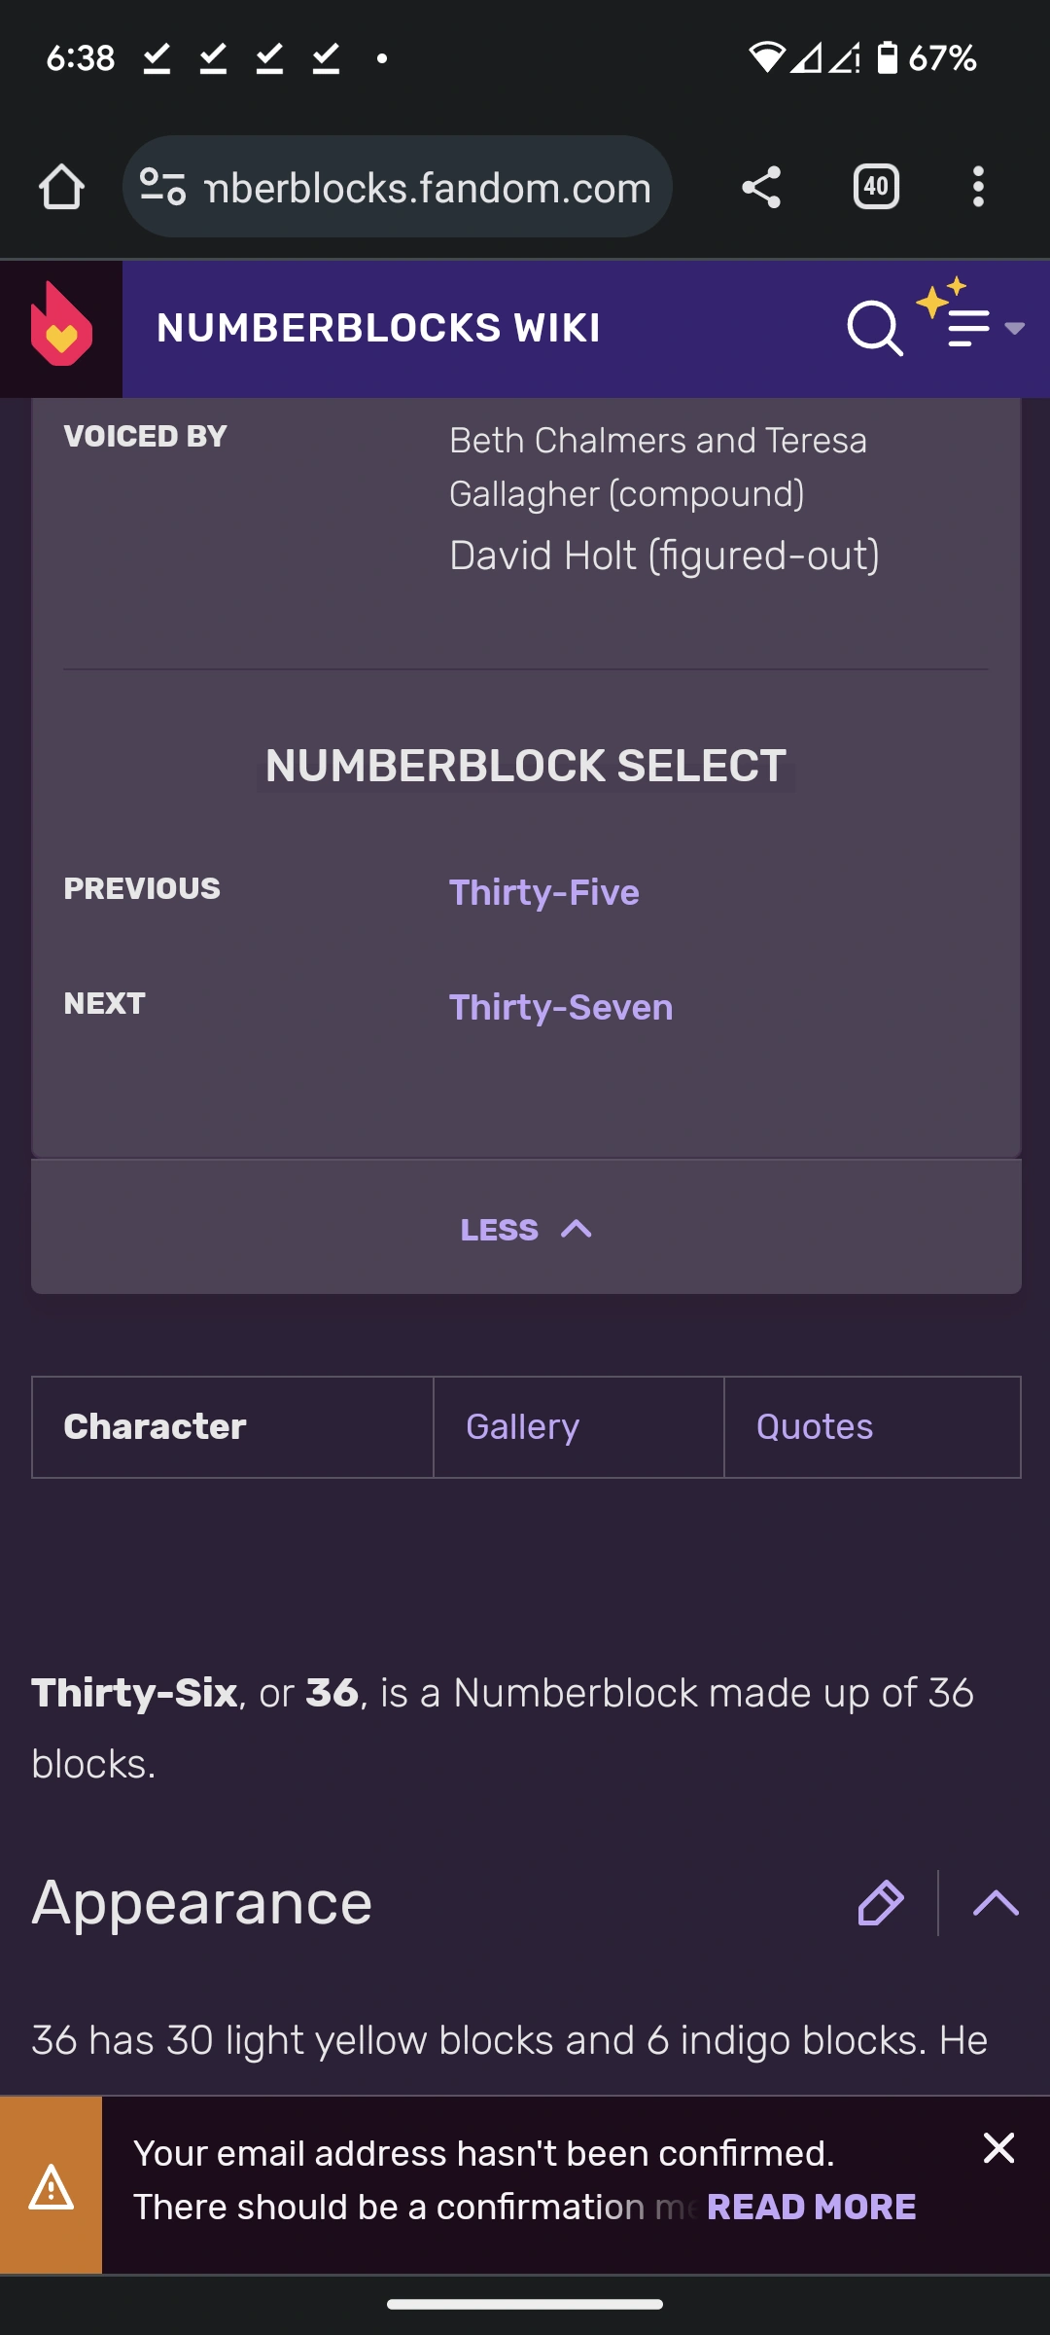This screenshot has width=1050, height=2335.
Task: Collapse the Appearance section chevron
Action: (996, 1903)
